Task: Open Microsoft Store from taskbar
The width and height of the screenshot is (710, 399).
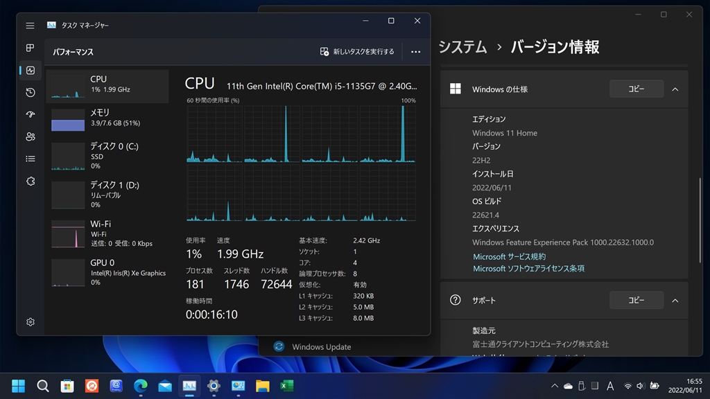Action: [x=67, y=386]
